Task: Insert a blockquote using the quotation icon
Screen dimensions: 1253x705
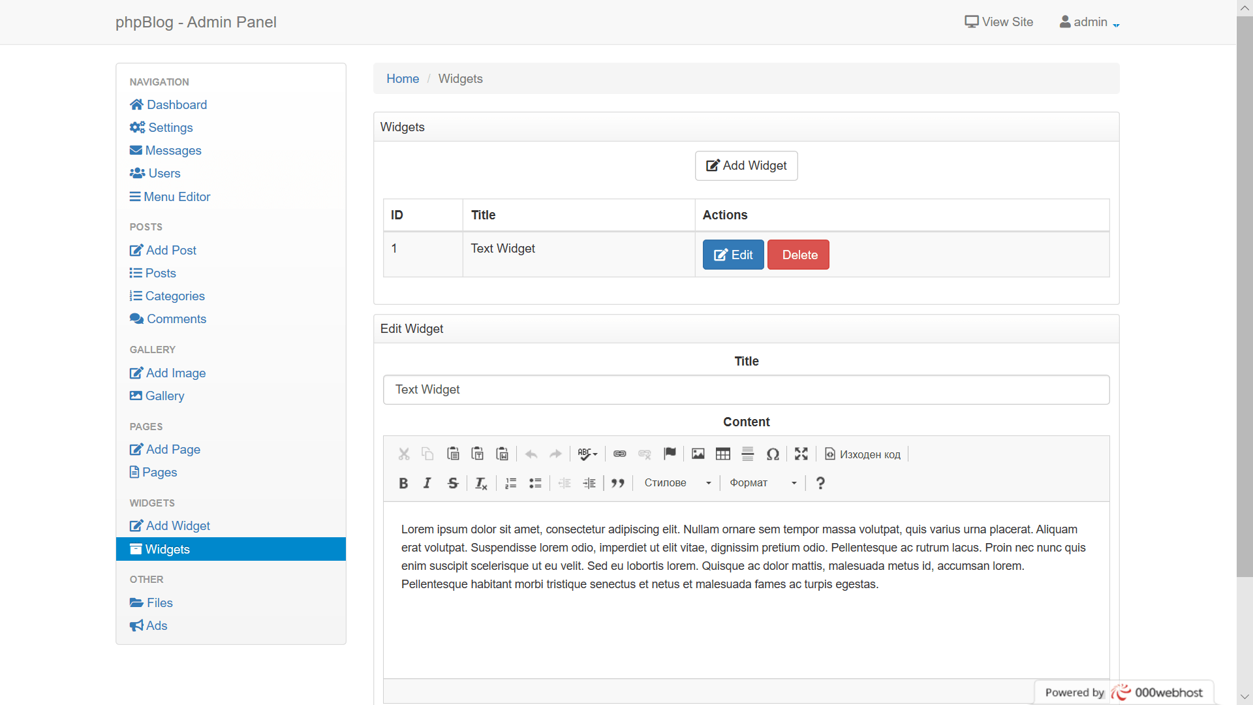Action: pos(617,482)
